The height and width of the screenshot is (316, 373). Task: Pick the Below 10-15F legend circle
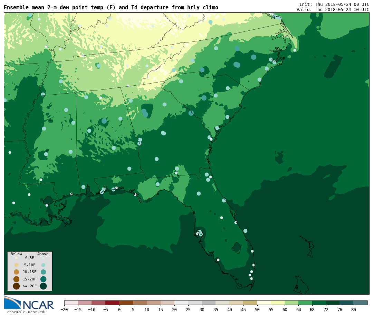pos(17,272)
